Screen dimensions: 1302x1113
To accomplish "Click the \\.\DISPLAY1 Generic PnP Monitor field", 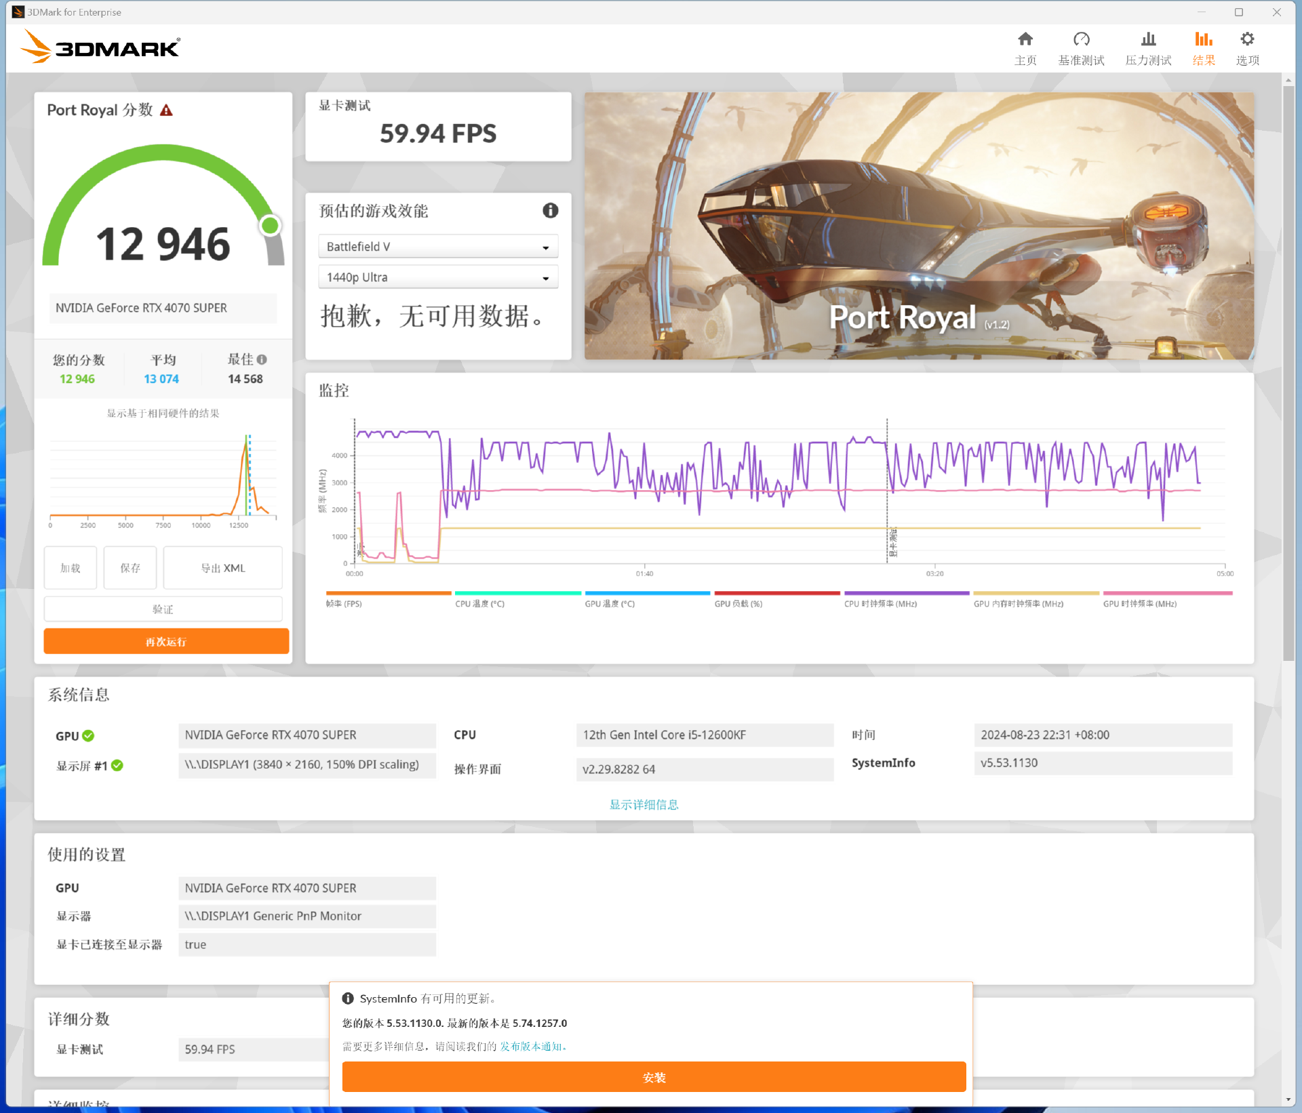I will pos(307,916).
